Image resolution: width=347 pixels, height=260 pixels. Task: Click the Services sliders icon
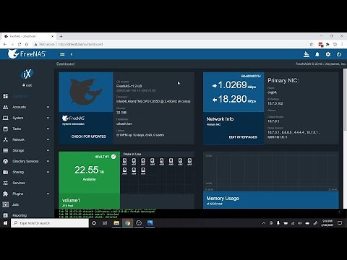[5, 183]
